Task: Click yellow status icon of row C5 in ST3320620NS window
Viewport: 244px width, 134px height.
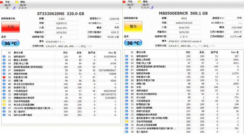Action: coord(4,101)
